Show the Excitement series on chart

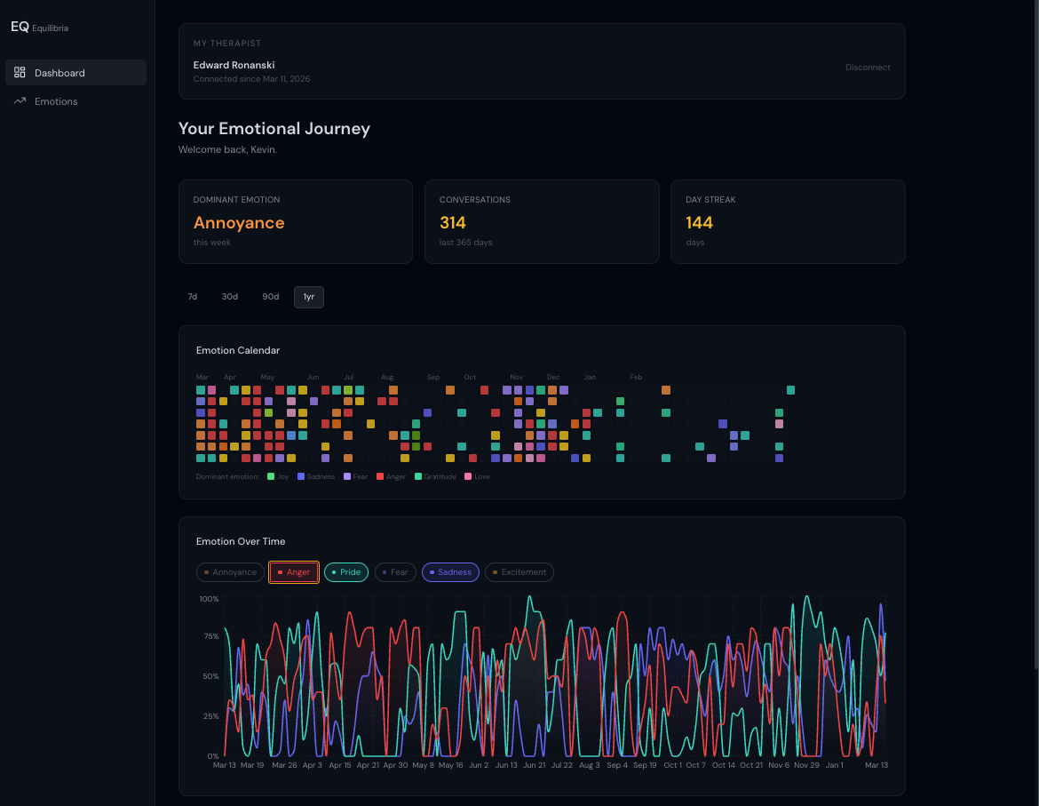coord(519,572)
